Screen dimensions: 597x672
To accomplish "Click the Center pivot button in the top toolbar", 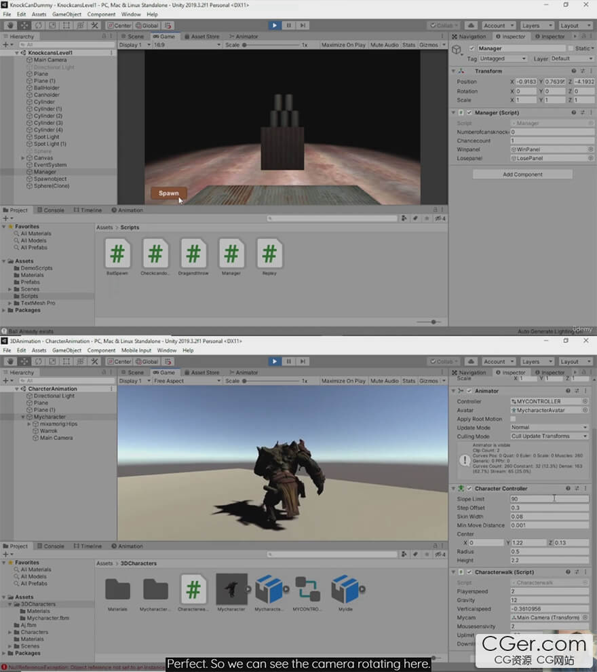I will click(119, 25).
